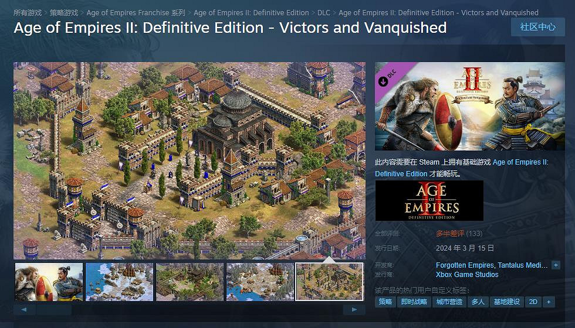The image size is (575, 328).
Task: Select the snowy village second thumbnail
Action: click(x=119, y=282)
